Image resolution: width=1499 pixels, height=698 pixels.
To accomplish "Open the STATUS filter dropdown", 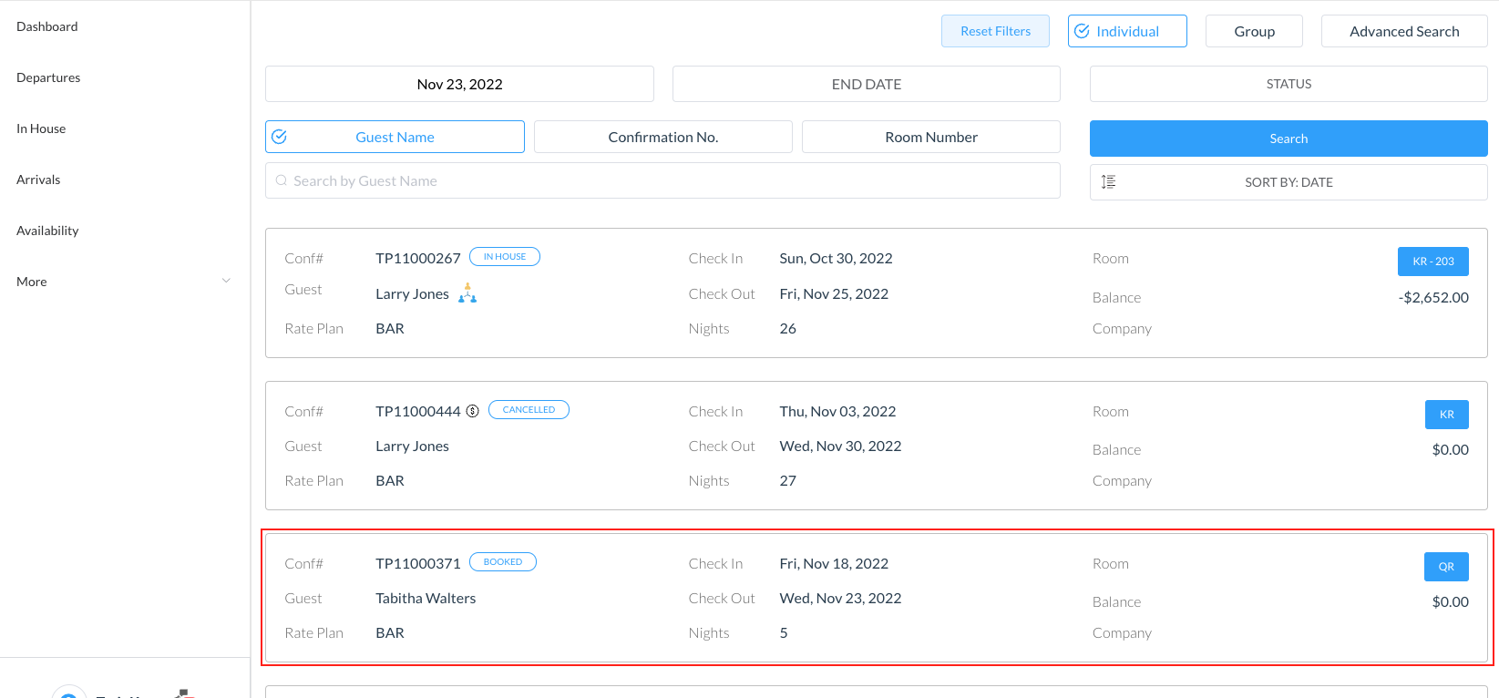I will click(1288, 84).
